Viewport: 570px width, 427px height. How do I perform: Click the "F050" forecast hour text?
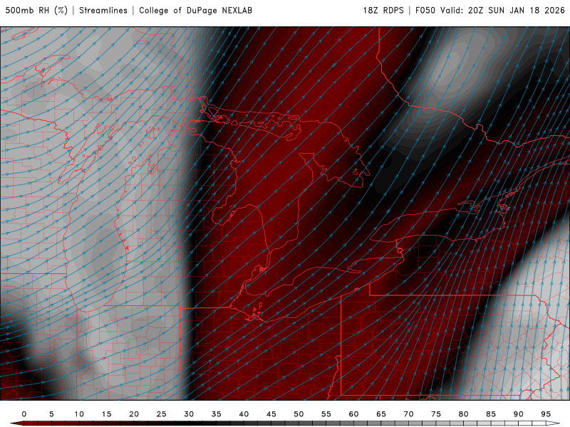tap(425, 11)
